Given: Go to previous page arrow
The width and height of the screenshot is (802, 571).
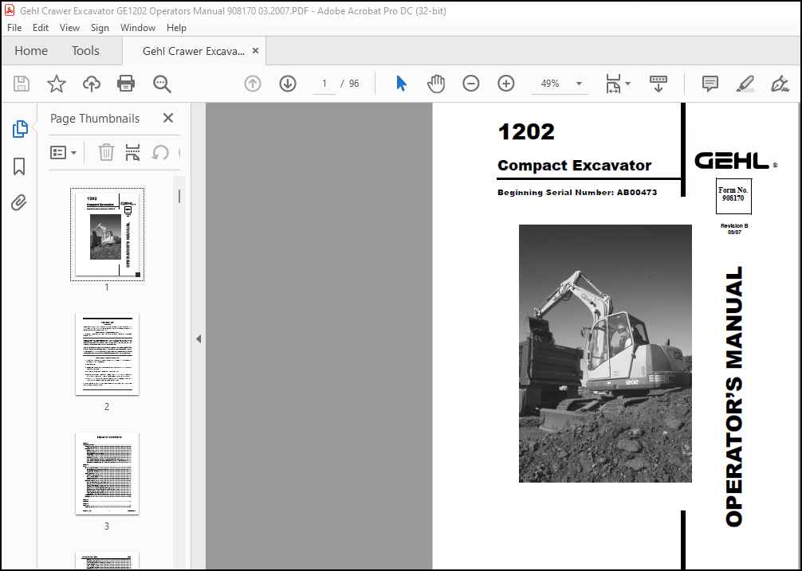Looking at the screenshot, I should 253,84.
